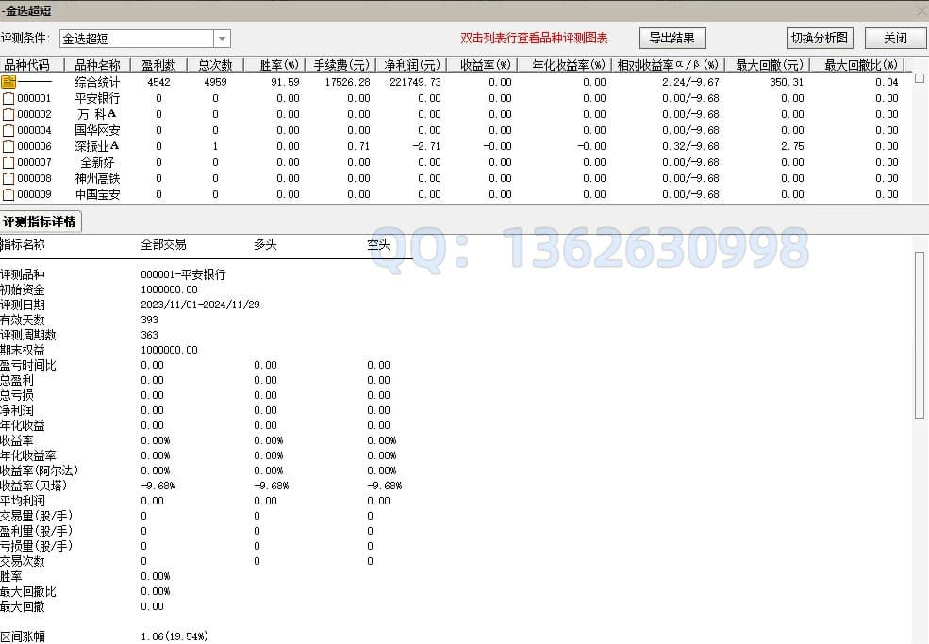
Task: Click the details panel vertical scrollbar thumb
Action: tap(920, 335)
